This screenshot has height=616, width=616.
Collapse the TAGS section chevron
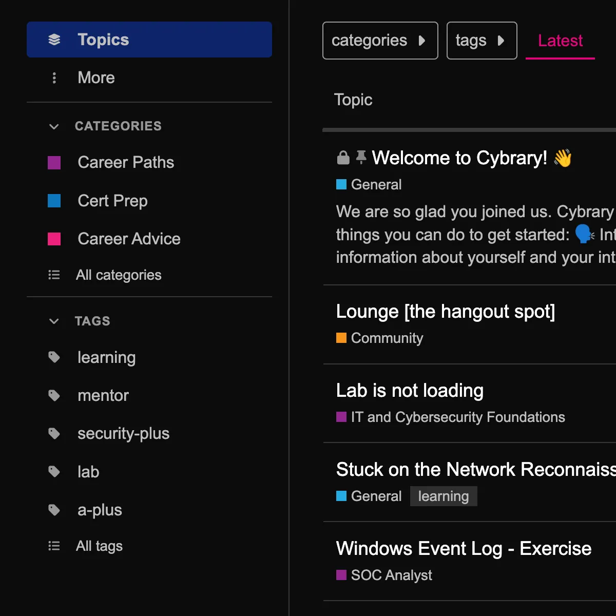tap(54, 321)
